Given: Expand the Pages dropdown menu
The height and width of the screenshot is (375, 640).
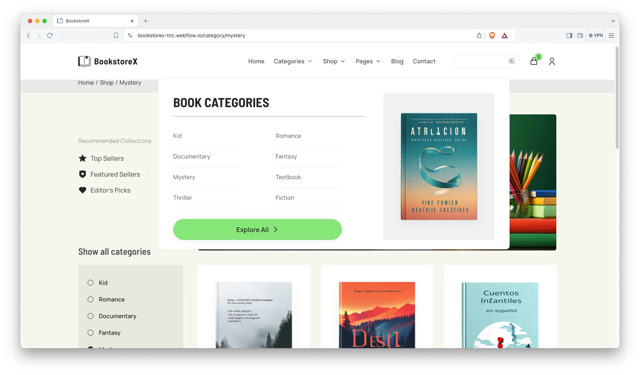Looking at the screenshot, I should point(368,61).
